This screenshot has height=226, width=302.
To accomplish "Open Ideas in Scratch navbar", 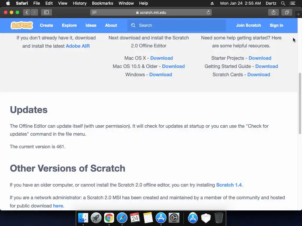I will click(91, 25).
